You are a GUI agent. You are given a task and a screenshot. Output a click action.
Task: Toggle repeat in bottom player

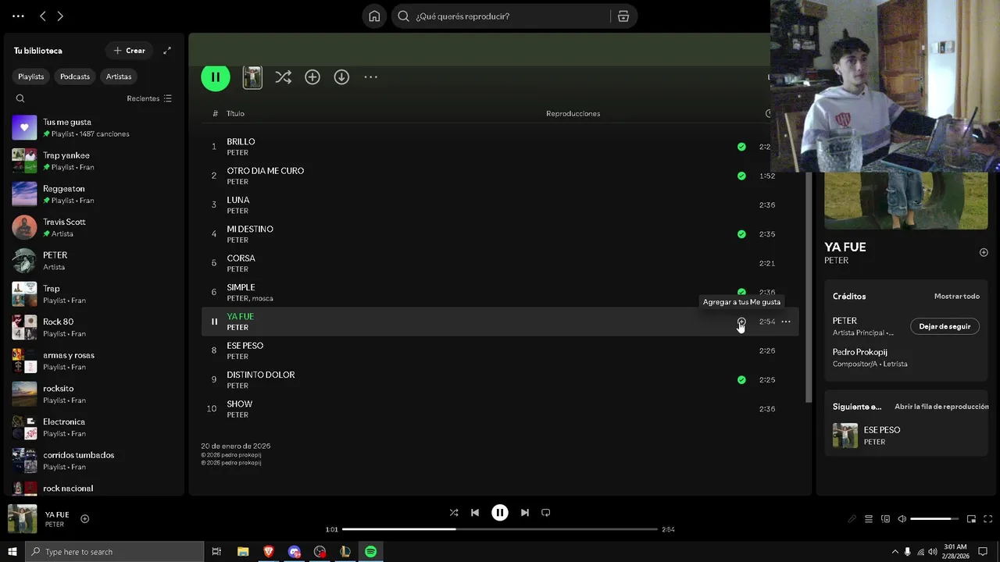(546, 513)
